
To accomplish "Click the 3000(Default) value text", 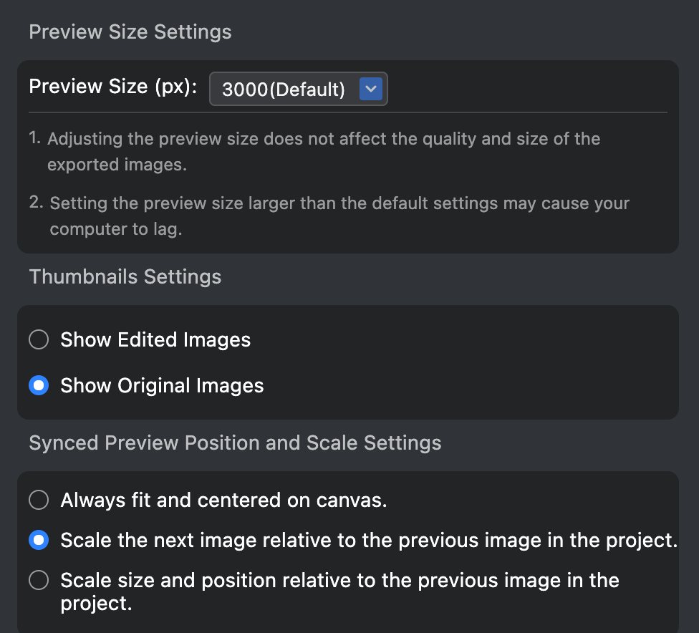I will (x=284, y=90).
